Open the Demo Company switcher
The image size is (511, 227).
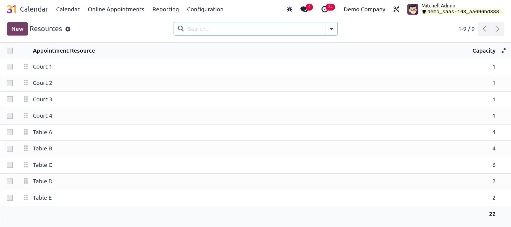[x=364, y=9]
